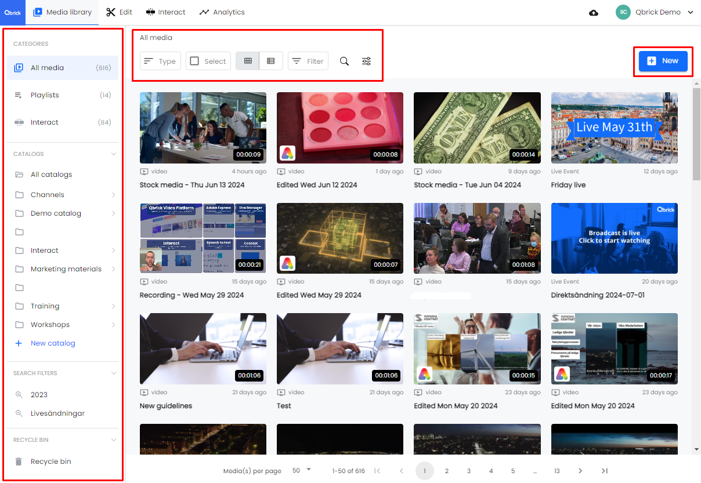Expand the Marketing materials catalog
The width and height of the screenshot is (701, 483).
click(114, 269)
